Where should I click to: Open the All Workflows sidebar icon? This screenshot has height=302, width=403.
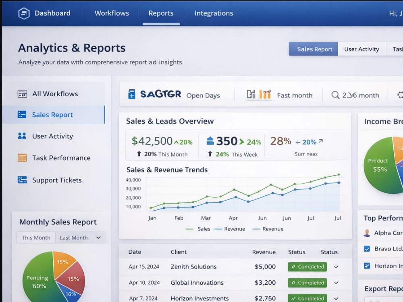22,94
